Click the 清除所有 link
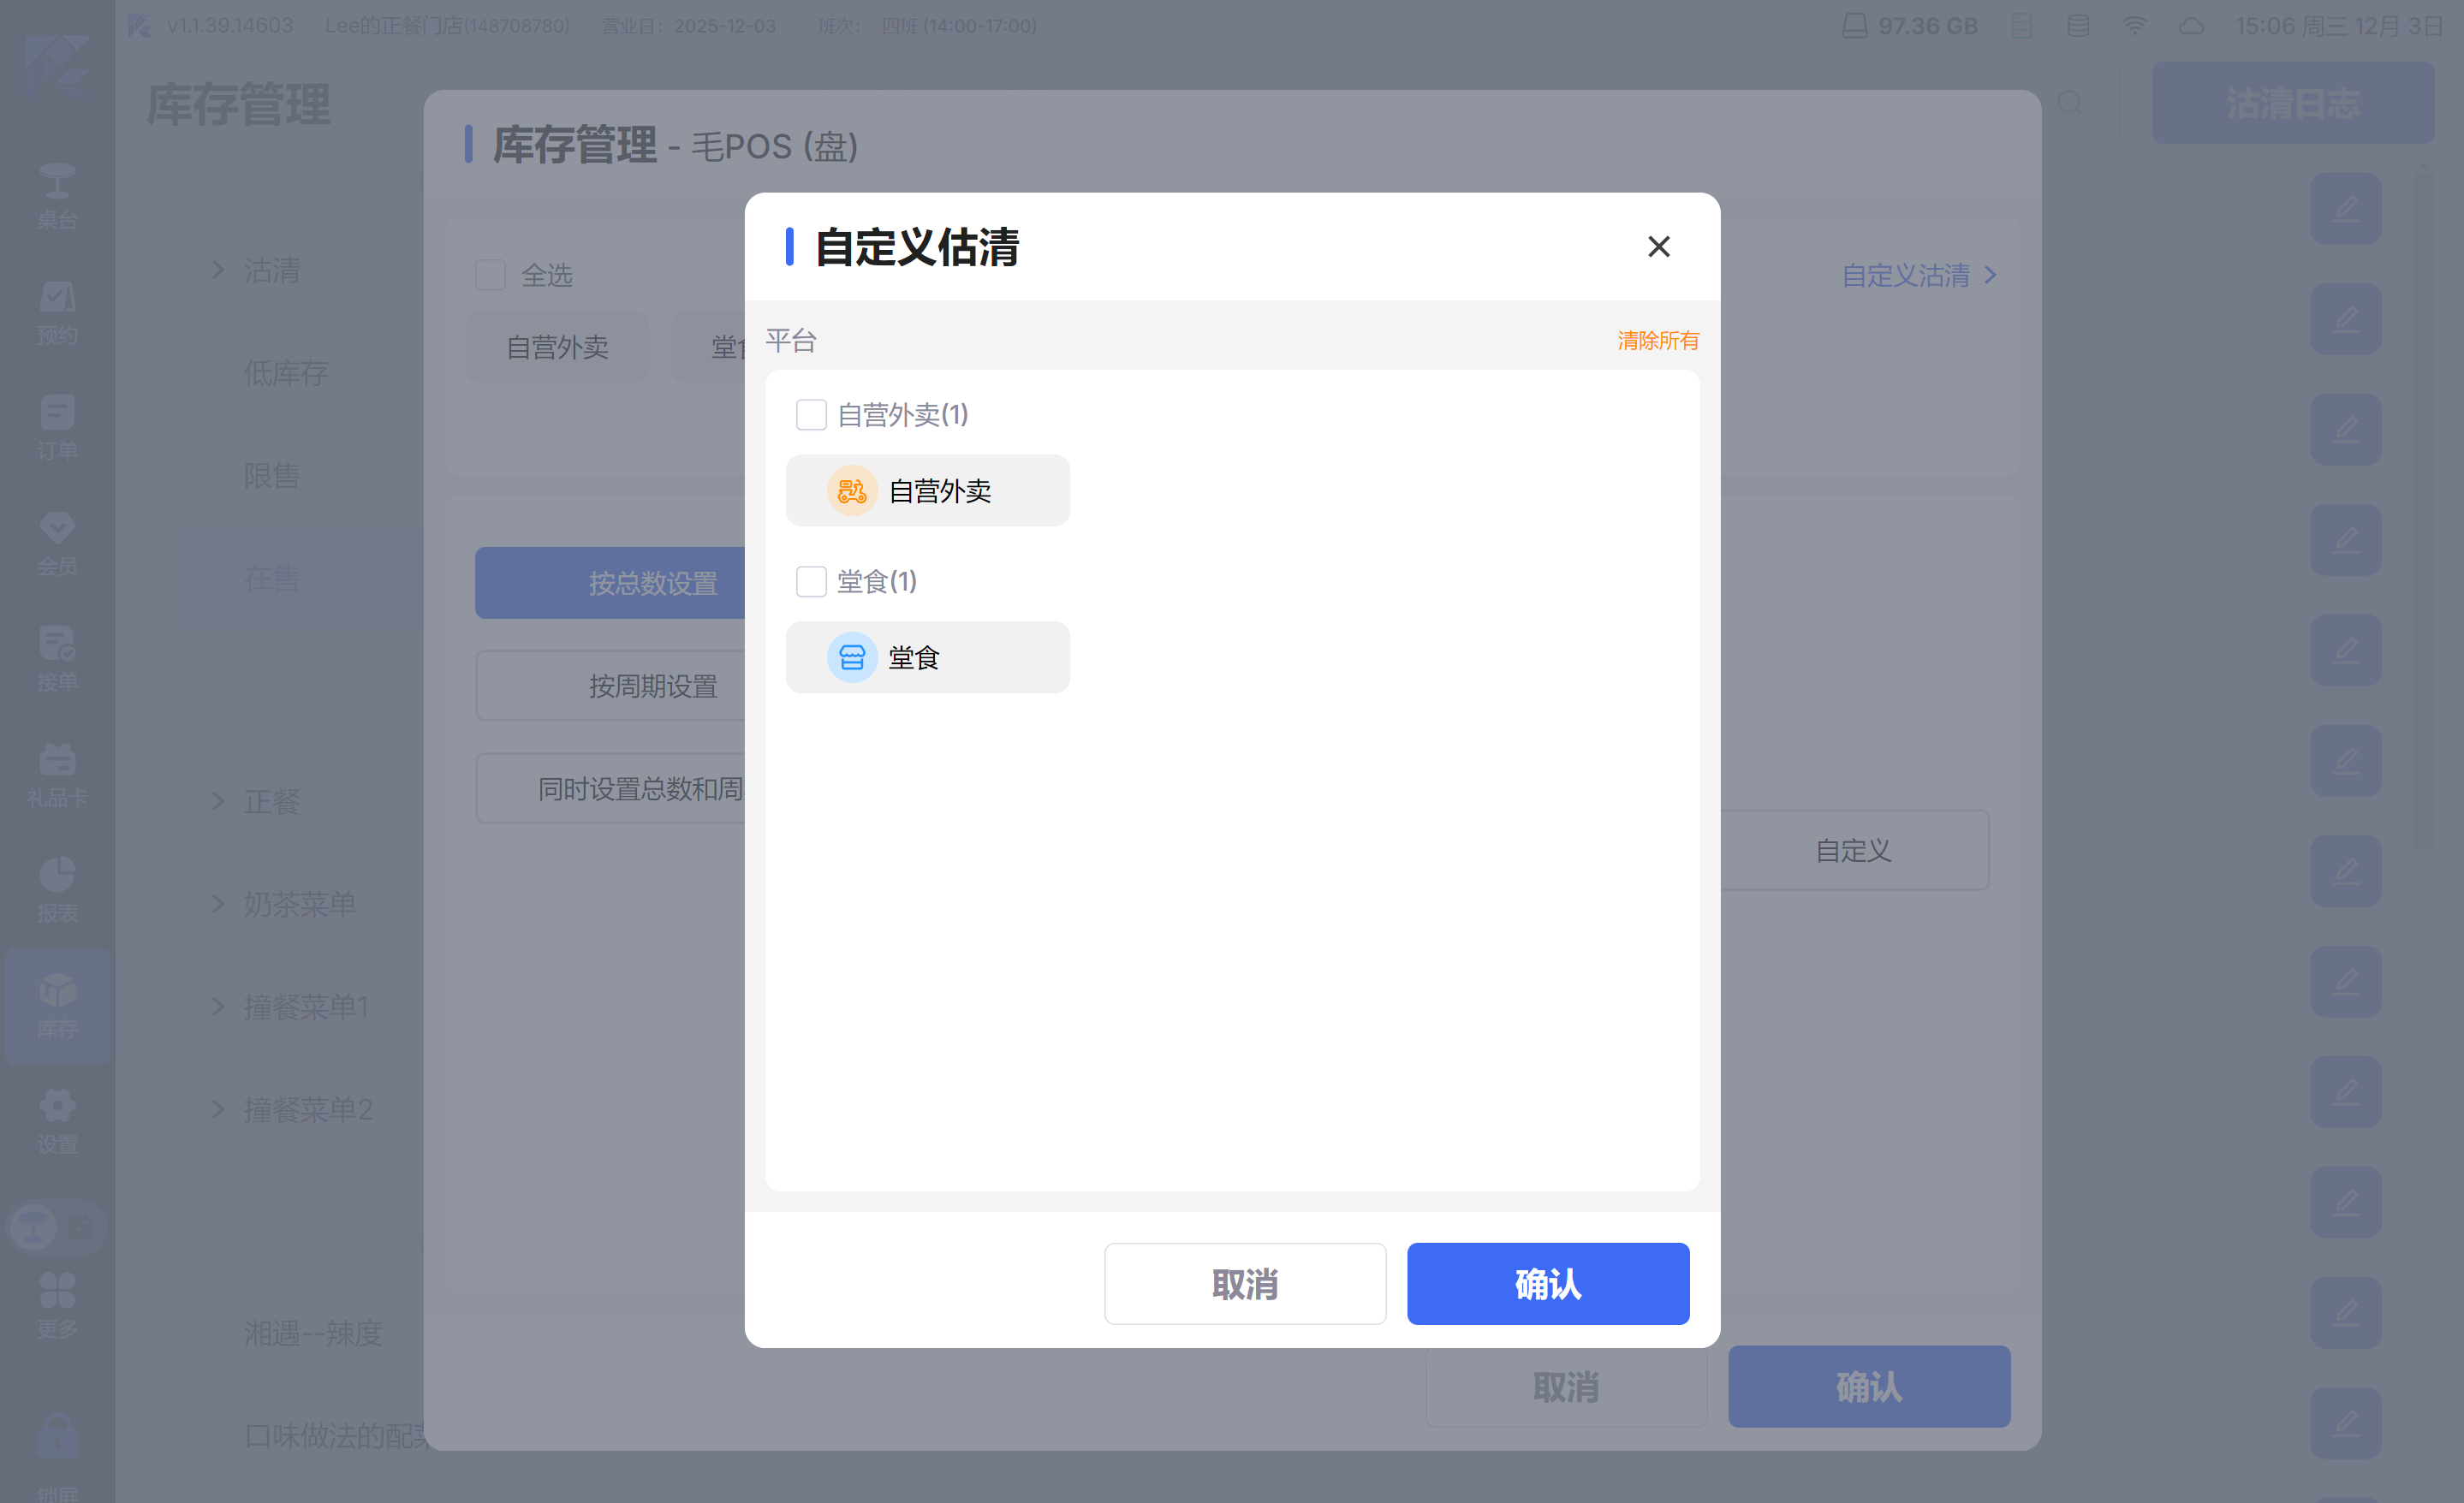The height and width of the screenshot is (1503, 2464). click(1657, 341)
